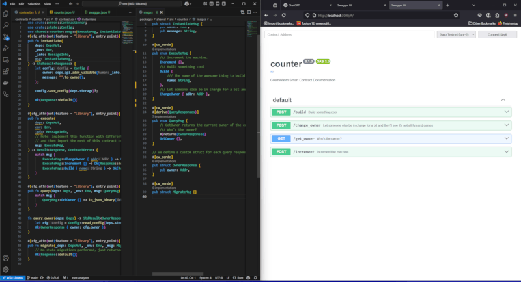Click the localhost URL address bar

[x=382, y=15]
